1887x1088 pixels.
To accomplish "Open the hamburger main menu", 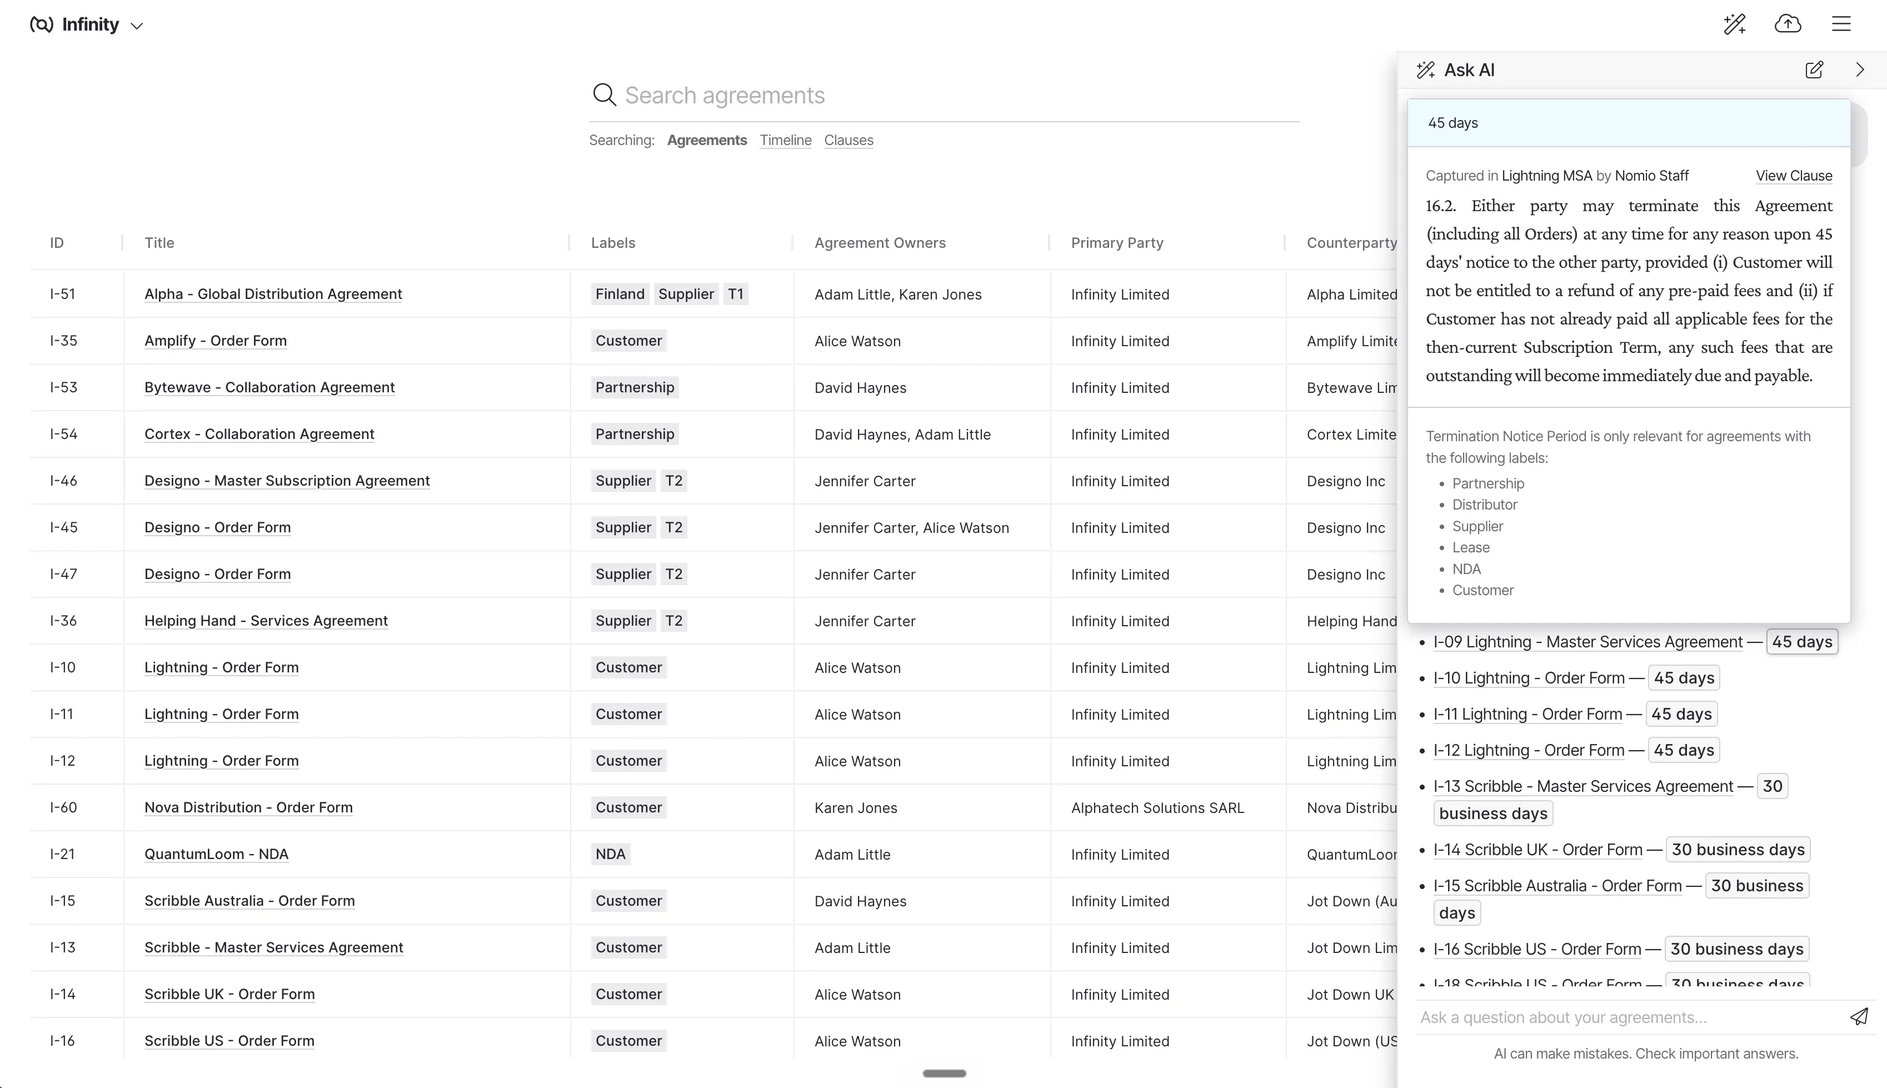I will click(x=1841, y=24).
